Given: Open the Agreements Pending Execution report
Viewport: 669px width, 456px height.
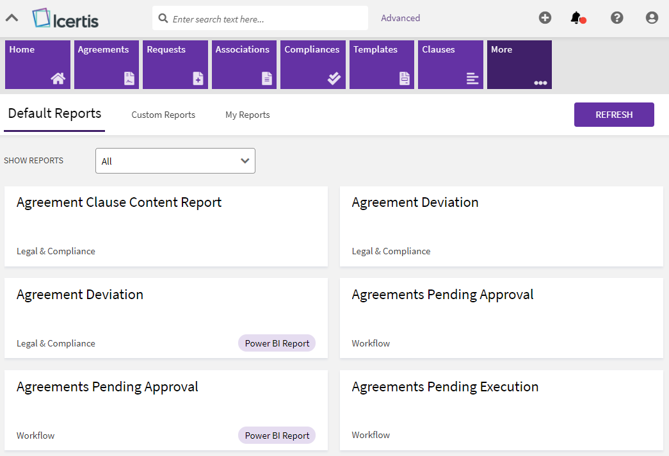Looking at the screenshot, I should point(501,410).
